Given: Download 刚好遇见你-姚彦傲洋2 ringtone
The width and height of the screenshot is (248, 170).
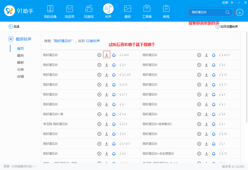Looking at the screenshot, I should (x=207, y=124).
